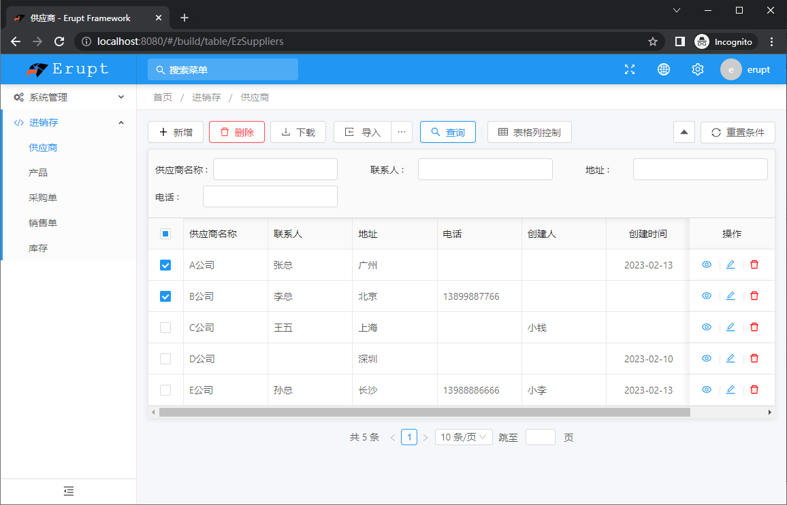Expand the 系统管理 menu

[69, 97]
